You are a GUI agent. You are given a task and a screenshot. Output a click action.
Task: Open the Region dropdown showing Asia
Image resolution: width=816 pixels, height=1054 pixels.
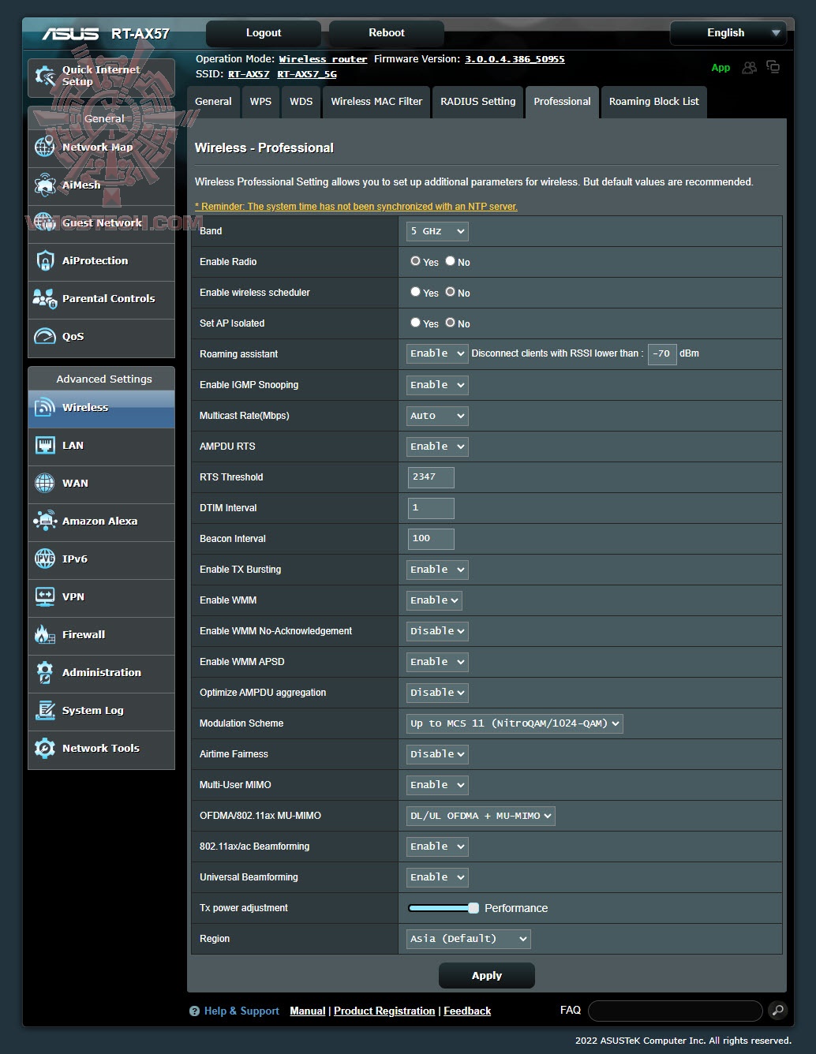point(469,939)
